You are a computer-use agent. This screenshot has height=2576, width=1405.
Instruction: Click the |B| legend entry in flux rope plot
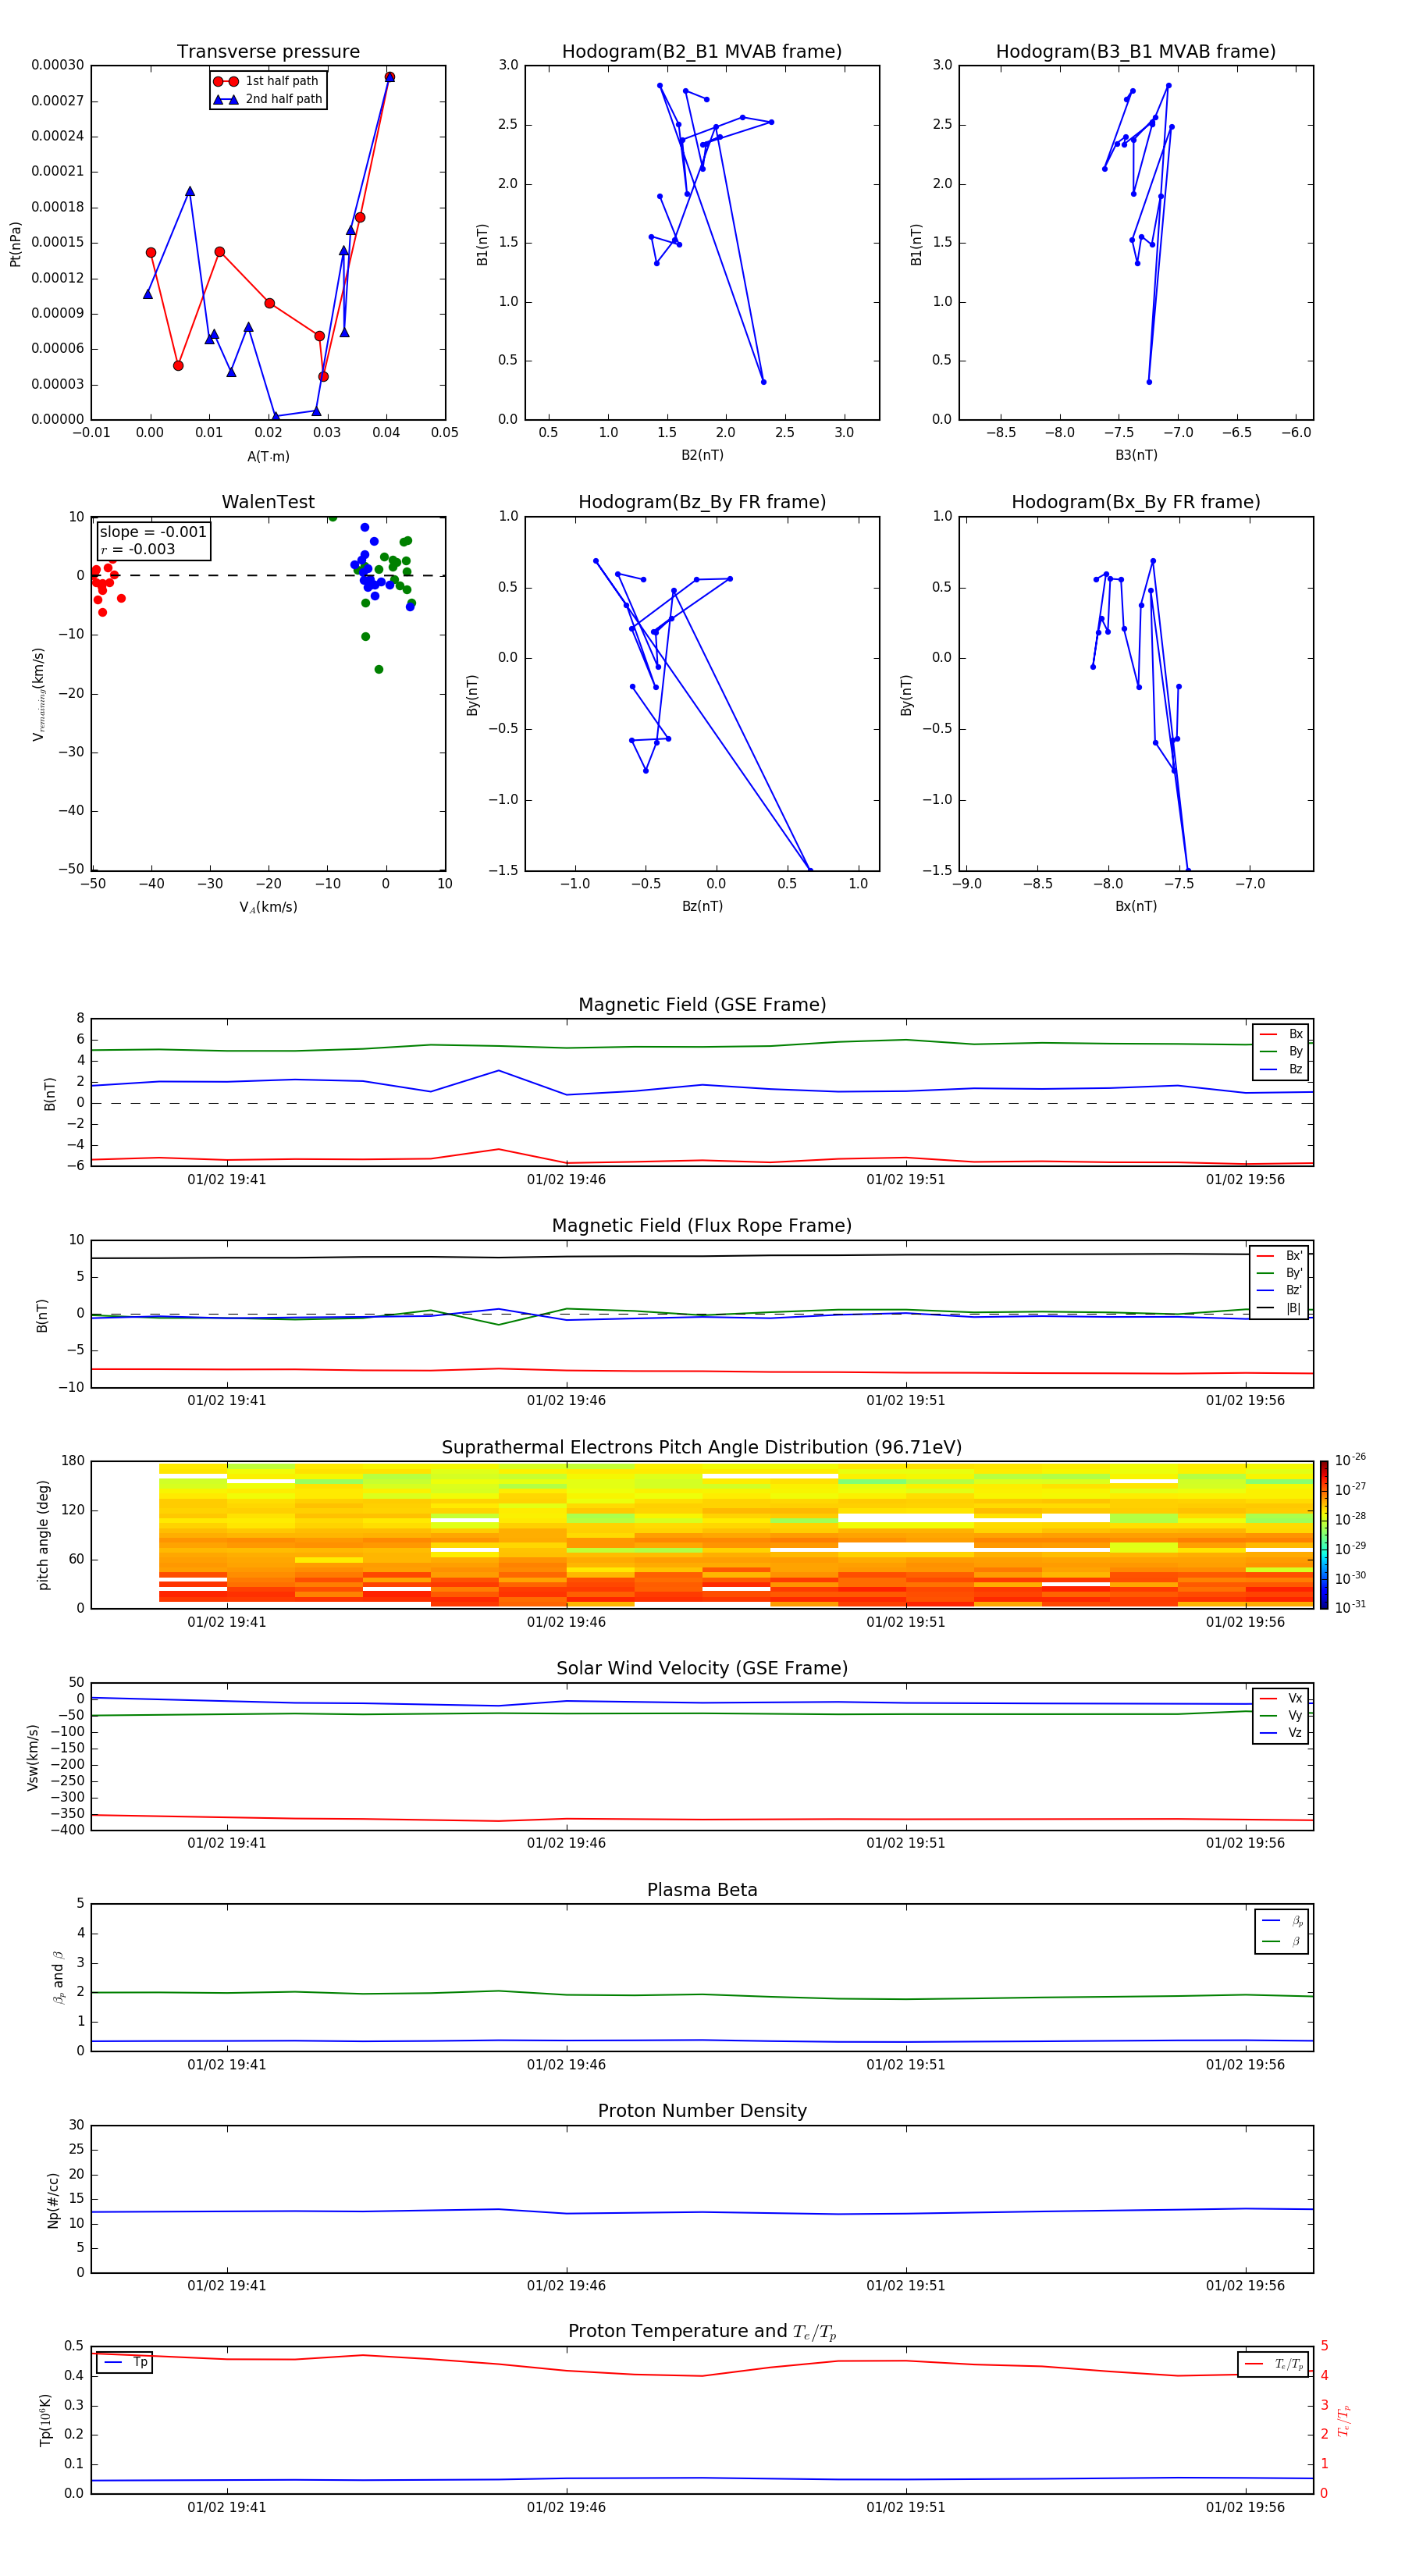(1279, 1308)
